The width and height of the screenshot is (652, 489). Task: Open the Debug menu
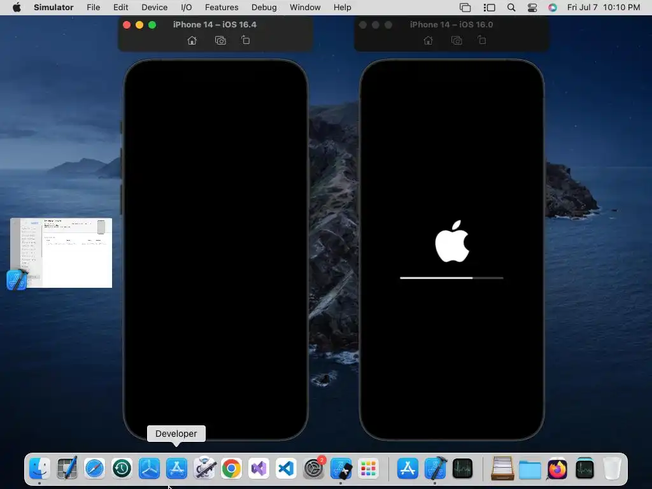tap(264, 8)
